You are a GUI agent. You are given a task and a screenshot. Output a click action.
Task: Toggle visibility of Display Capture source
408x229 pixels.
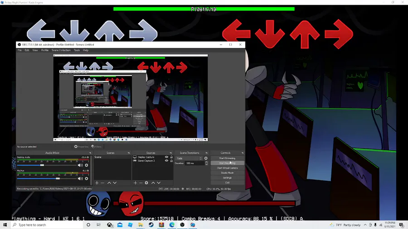click(166, 157)
